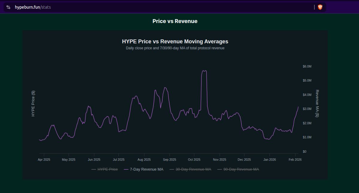Image resolution: width=359 pixels, height=193 pixels.
Task: Click the Price vs Revenue heading
Action: point(175,21)
